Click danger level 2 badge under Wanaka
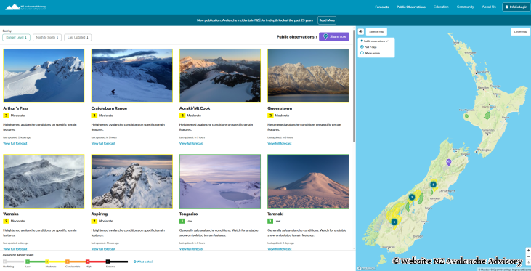531x271 pixels. pos(6,221)
